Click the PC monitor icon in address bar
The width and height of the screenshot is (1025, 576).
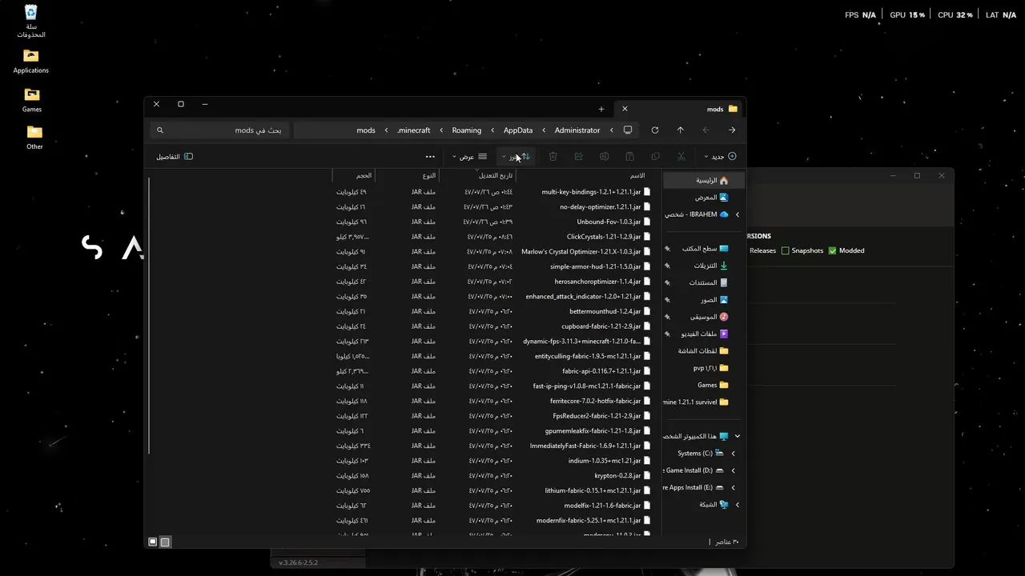click(628, 130)
